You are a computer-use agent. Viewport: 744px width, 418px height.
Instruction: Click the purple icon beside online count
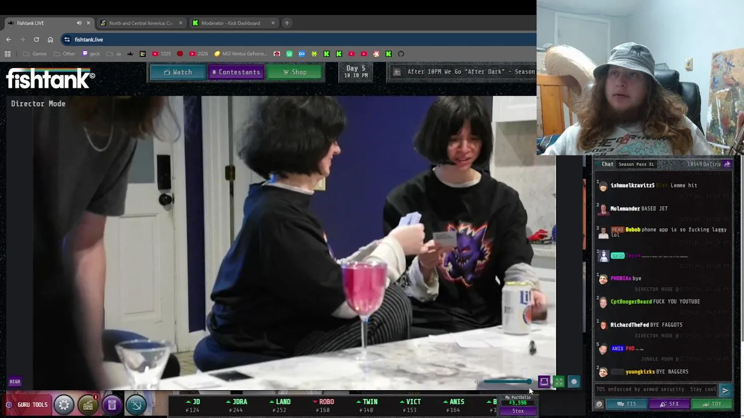tap(727, 164)
